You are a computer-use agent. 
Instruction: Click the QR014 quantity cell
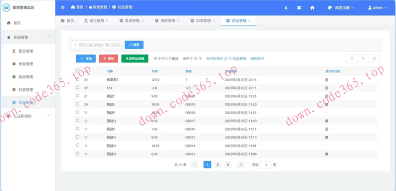point(190,145)
